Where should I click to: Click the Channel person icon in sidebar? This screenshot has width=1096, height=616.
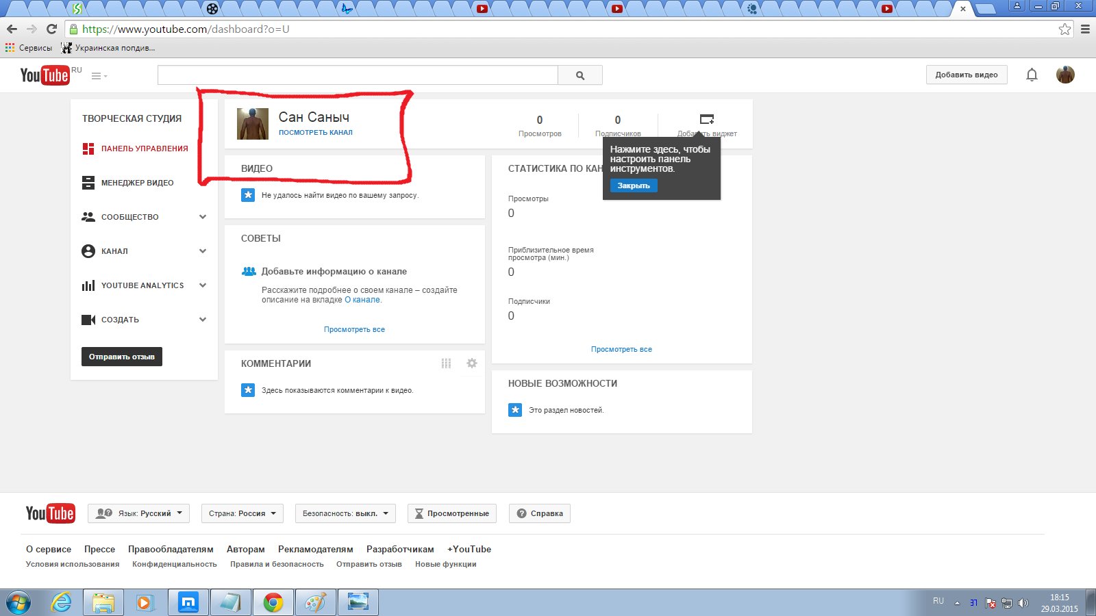click(88, 251)
